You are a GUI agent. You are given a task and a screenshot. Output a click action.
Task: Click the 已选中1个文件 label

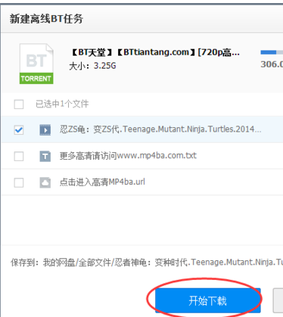62,104
